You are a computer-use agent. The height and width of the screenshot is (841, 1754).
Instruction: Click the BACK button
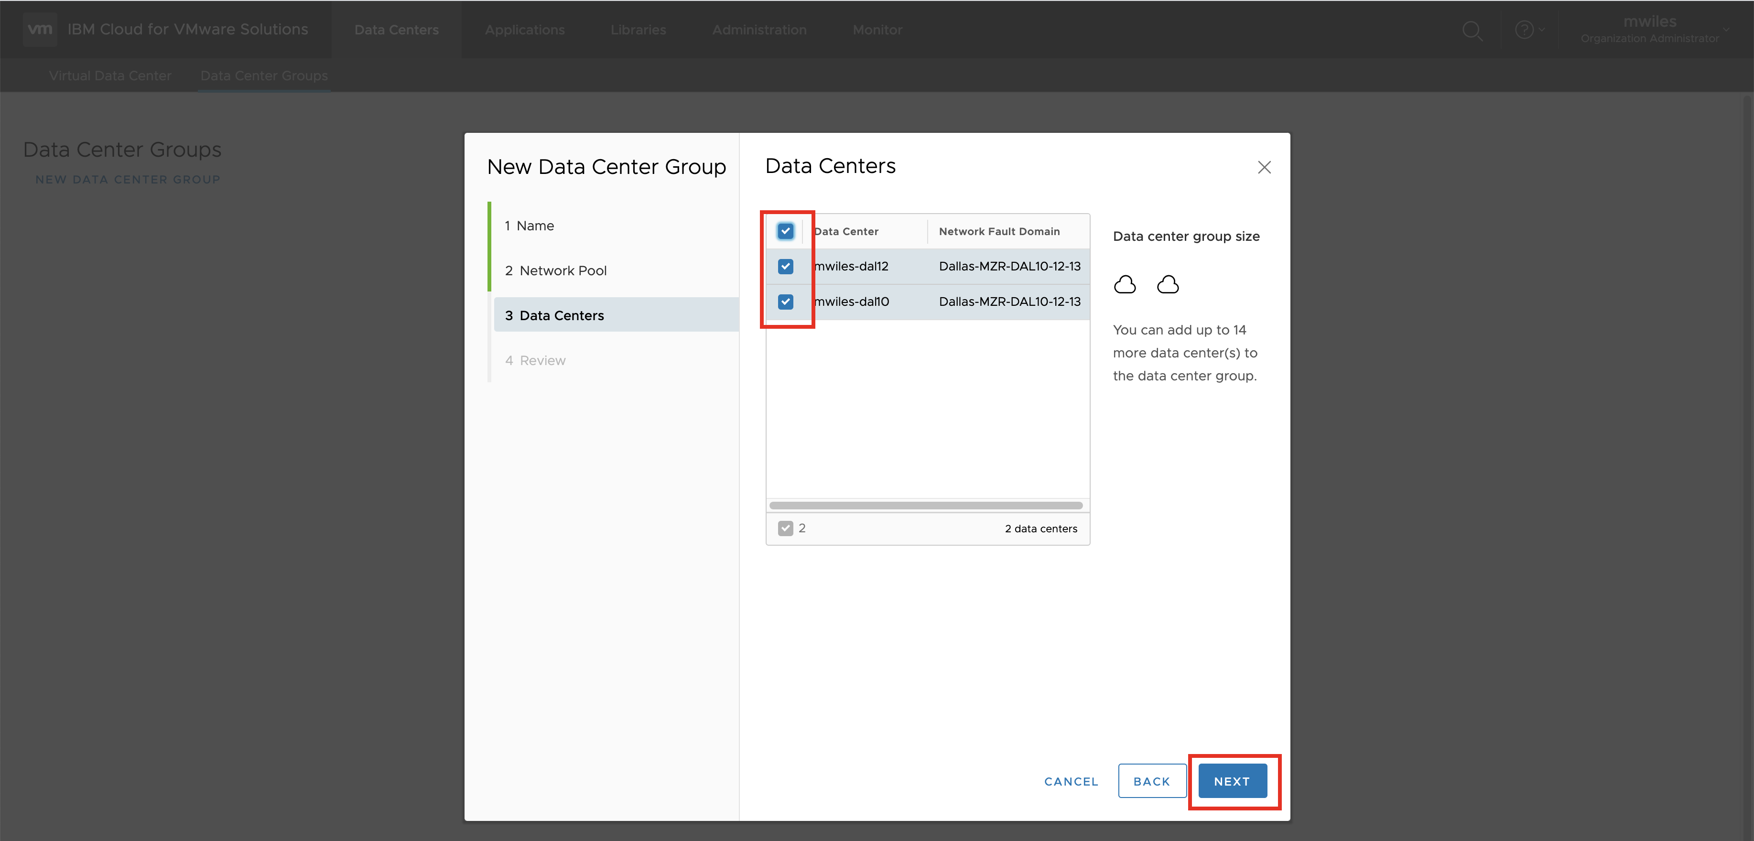tap(1151, 781)
